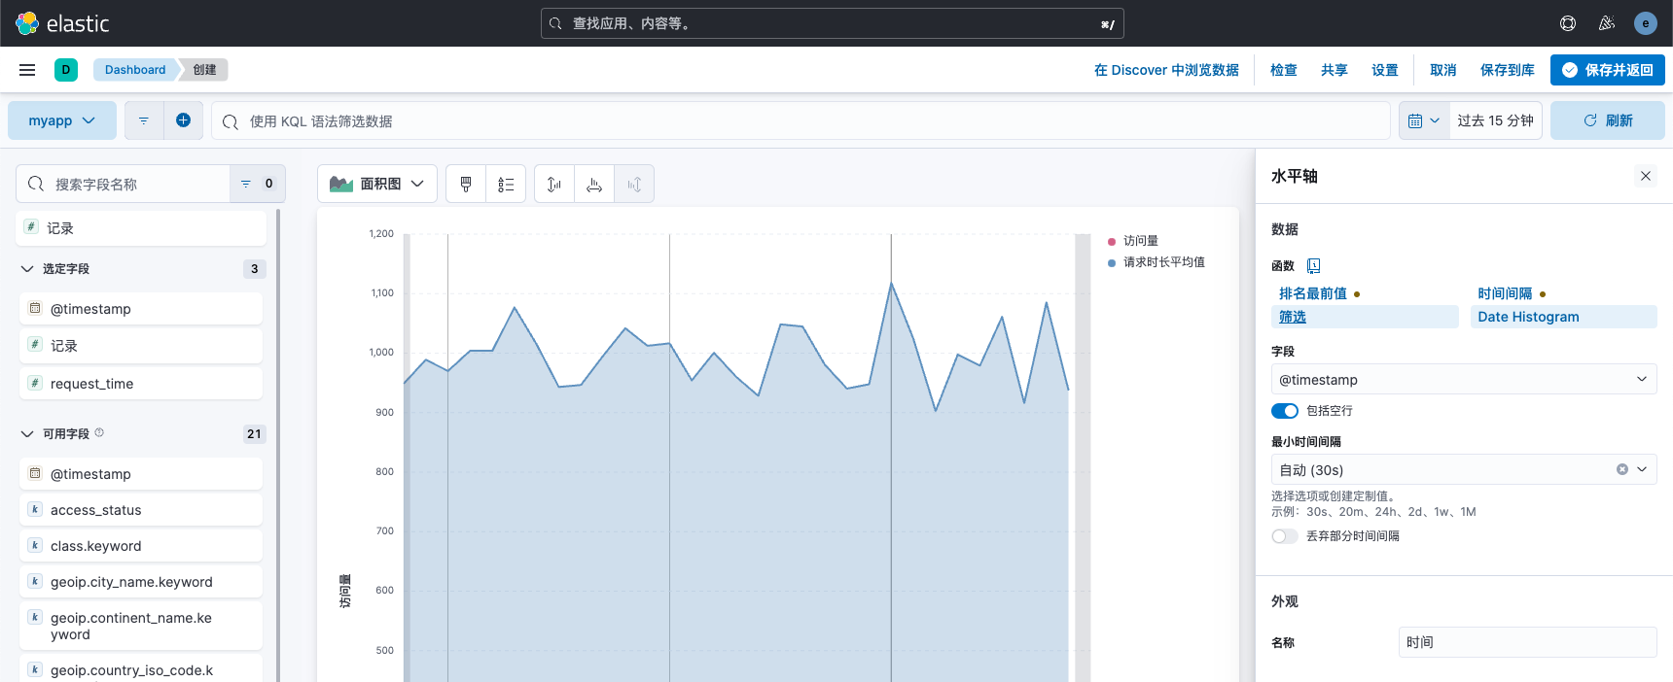
Task: Select the class.keyword field
Action: (141, 545)
